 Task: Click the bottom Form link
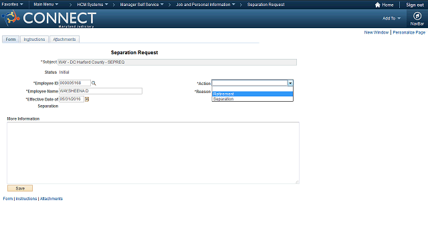click(x=8, y=199)
